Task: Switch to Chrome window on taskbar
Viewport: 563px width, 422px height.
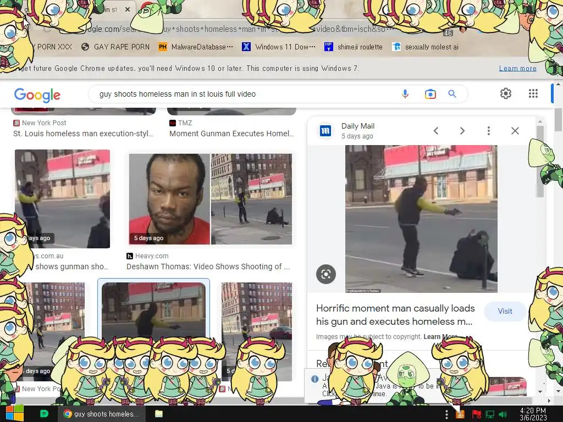Action: pos(102,414)
